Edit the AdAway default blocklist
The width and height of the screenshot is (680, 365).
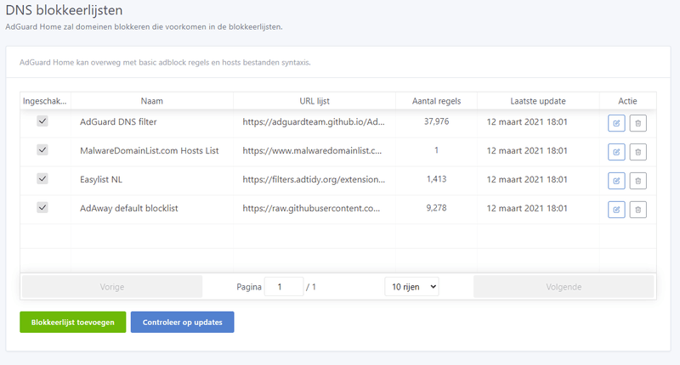point(616,209)
